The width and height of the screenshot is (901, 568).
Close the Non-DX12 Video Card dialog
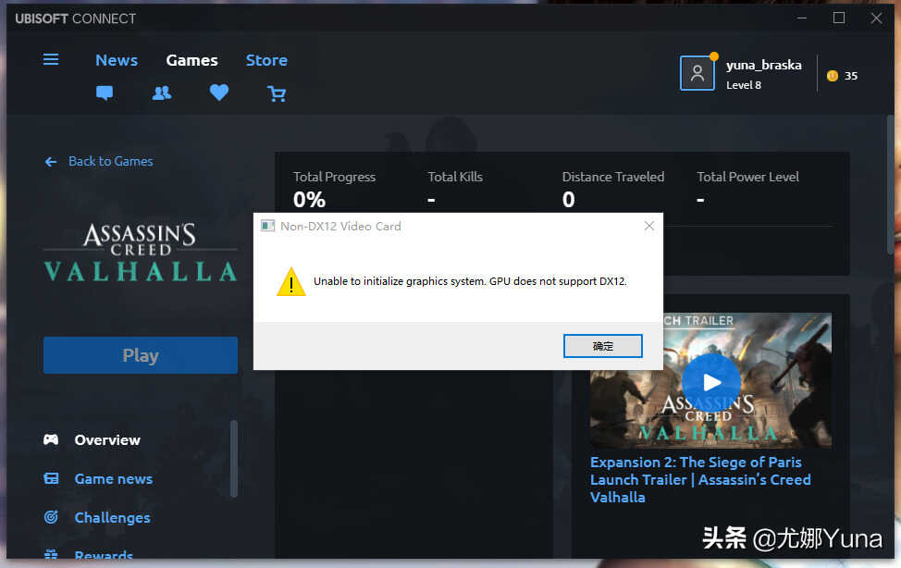[x=649, y=226]
